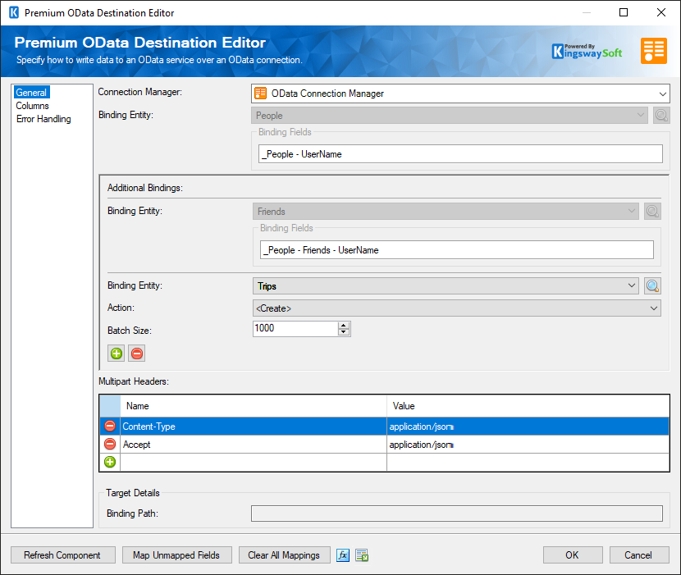The image size is (681, 575).
Task: Select the Content-Type name cell
Action: pos(254,426)
